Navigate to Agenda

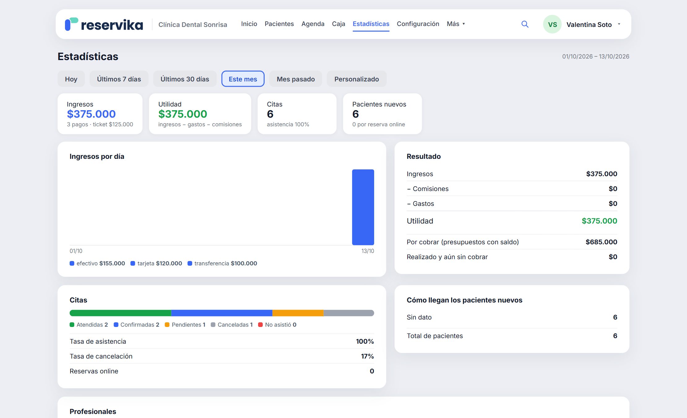coord(313,24)
